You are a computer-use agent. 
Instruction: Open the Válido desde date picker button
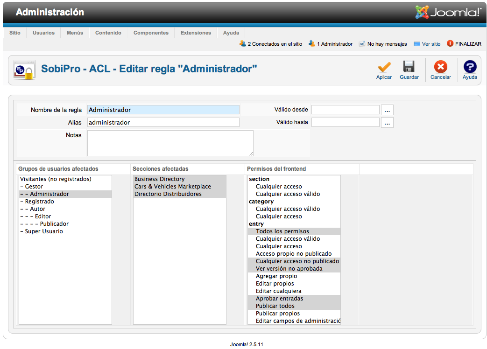[387, 110]
